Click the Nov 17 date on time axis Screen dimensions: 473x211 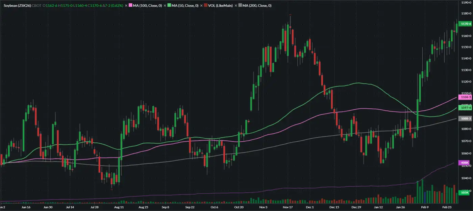288,208
